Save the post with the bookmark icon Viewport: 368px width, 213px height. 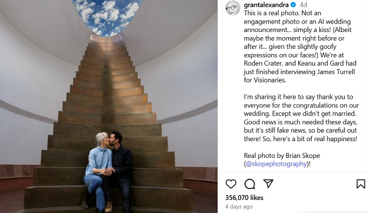point(361,184)
